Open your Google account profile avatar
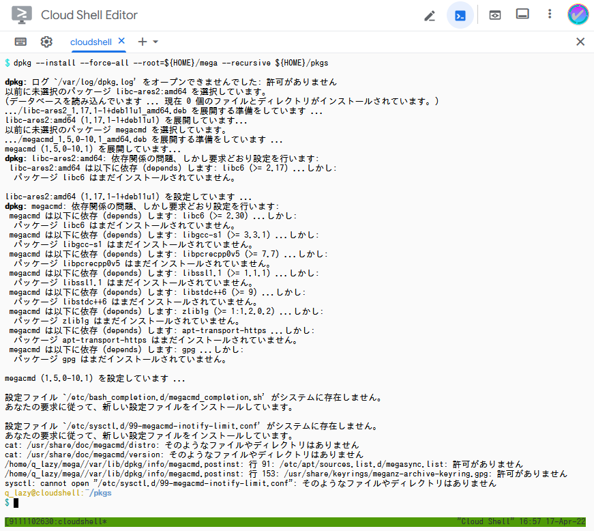The width and height of the screenshot is (594, 531). (578, 15)
